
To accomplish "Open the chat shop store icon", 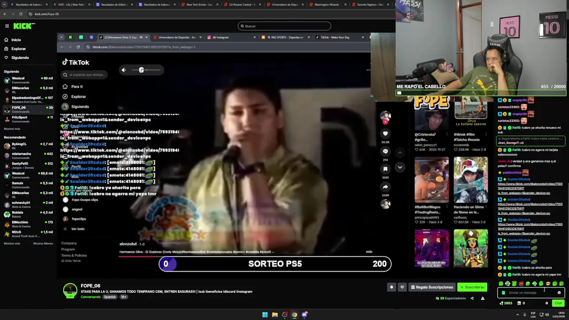I will point(519,303).
